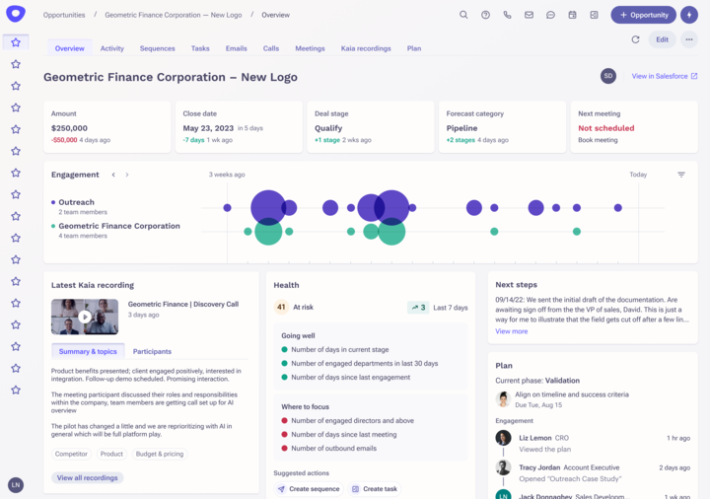Open the chat bubble icon

(550, 15)
